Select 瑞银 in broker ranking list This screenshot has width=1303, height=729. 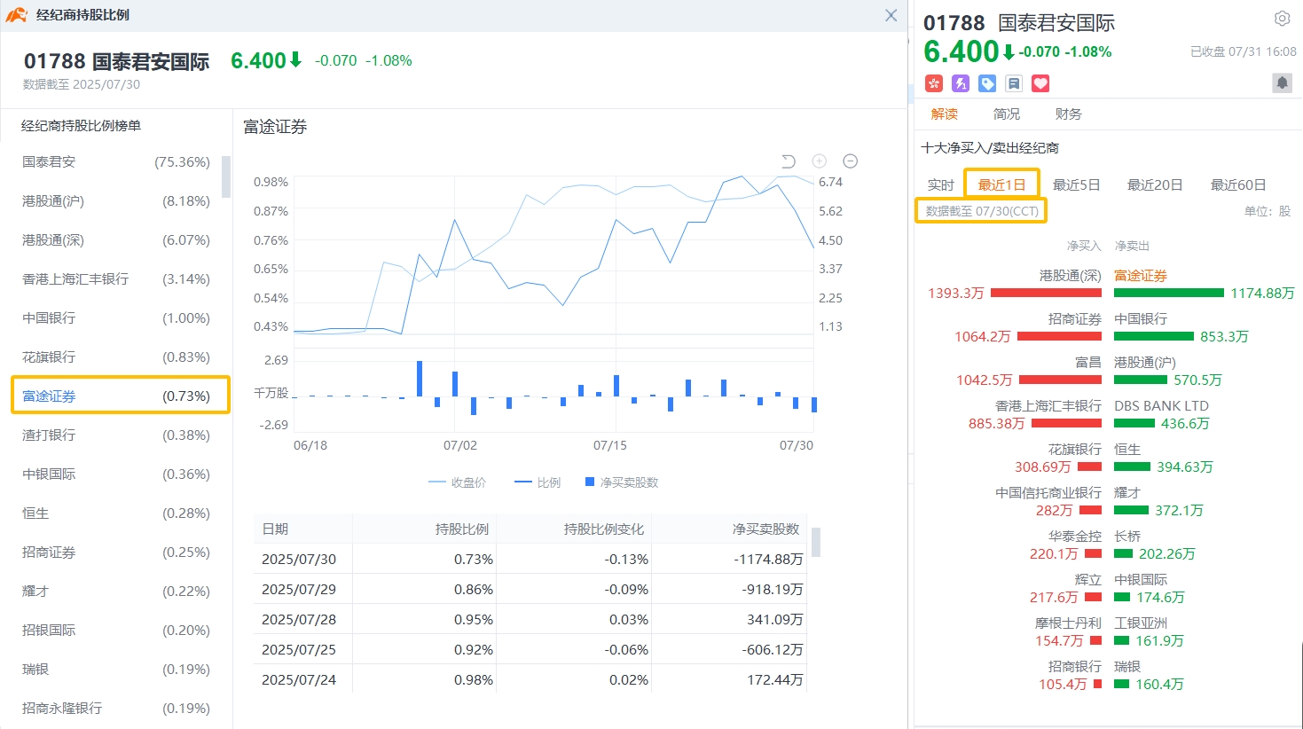[x=116, y=670]
